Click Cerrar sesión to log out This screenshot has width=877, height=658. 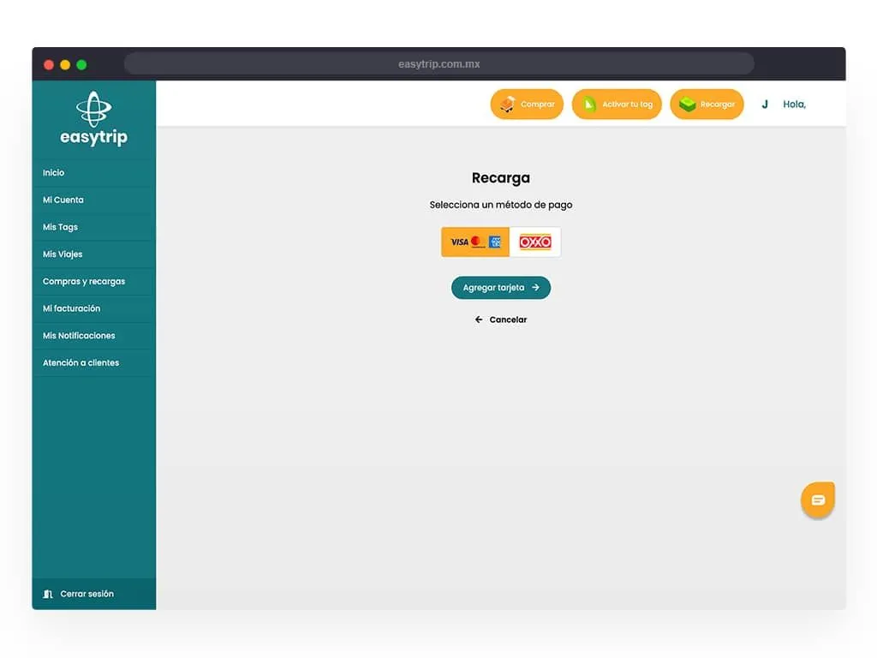click(x=94, y=594)
